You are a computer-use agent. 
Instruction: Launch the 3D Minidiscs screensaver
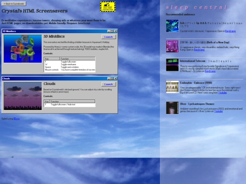click(x=108, y=37)
